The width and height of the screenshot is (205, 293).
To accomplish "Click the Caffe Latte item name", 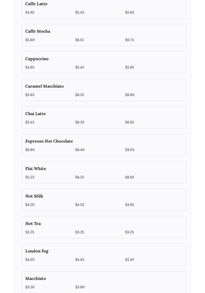I will [36, 4].
